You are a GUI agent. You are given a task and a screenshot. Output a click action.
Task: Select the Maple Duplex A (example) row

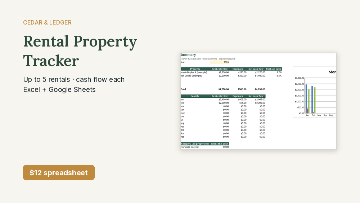pos(231,72)
